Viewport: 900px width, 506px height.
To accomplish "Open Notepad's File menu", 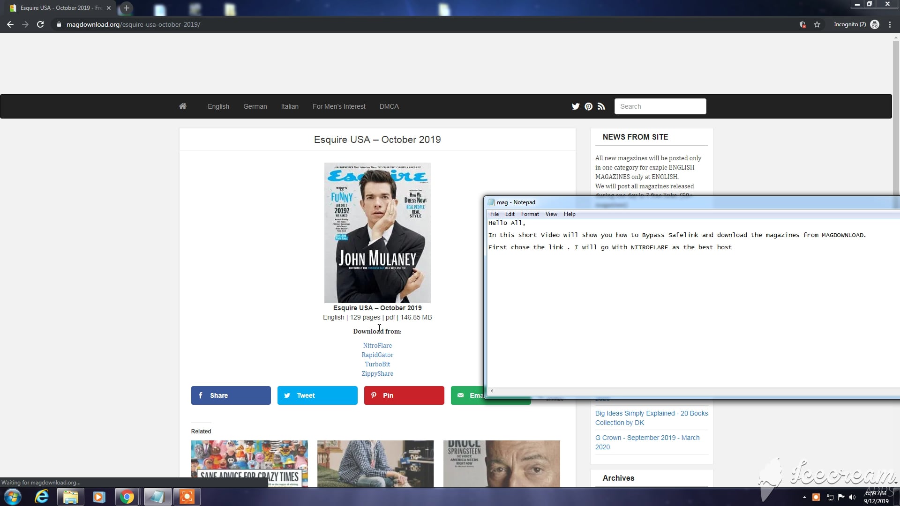I will (x=495, y=214).
